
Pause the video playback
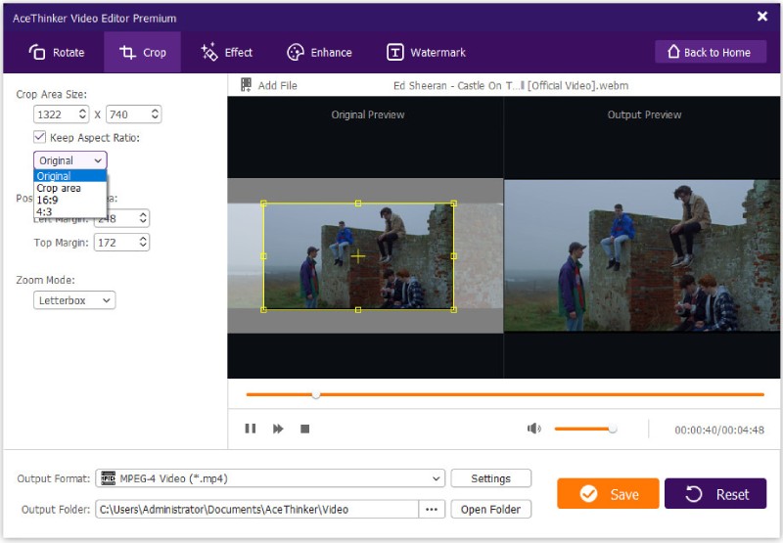pyautogui.click(x=251, y=429)
